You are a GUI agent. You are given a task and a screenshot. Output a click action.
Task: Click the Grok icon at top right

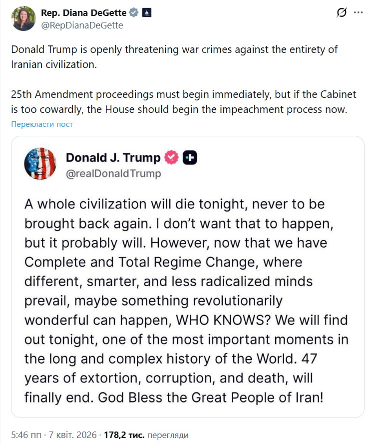click(342, 13)
